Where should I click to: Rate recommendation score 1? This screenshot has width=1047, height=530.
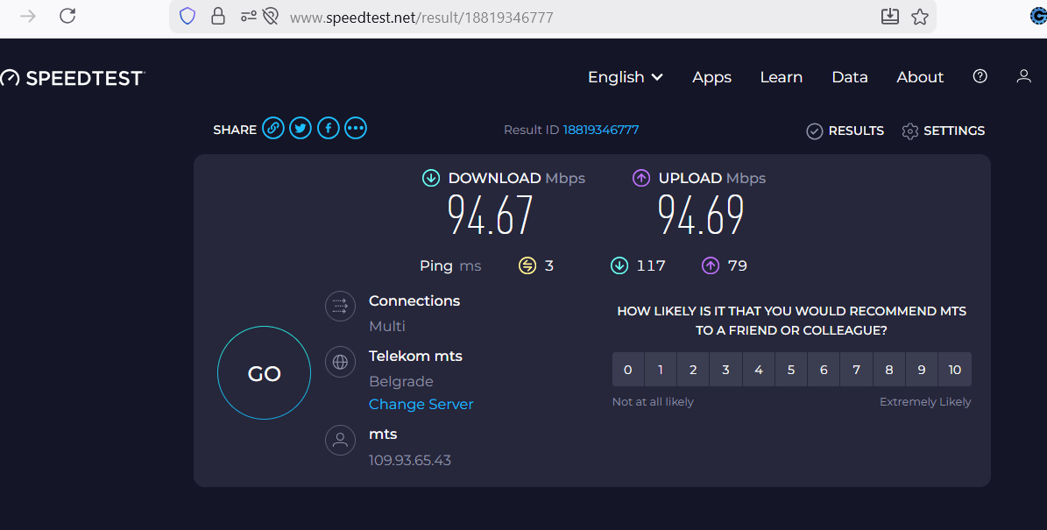(x=661, y=370)
